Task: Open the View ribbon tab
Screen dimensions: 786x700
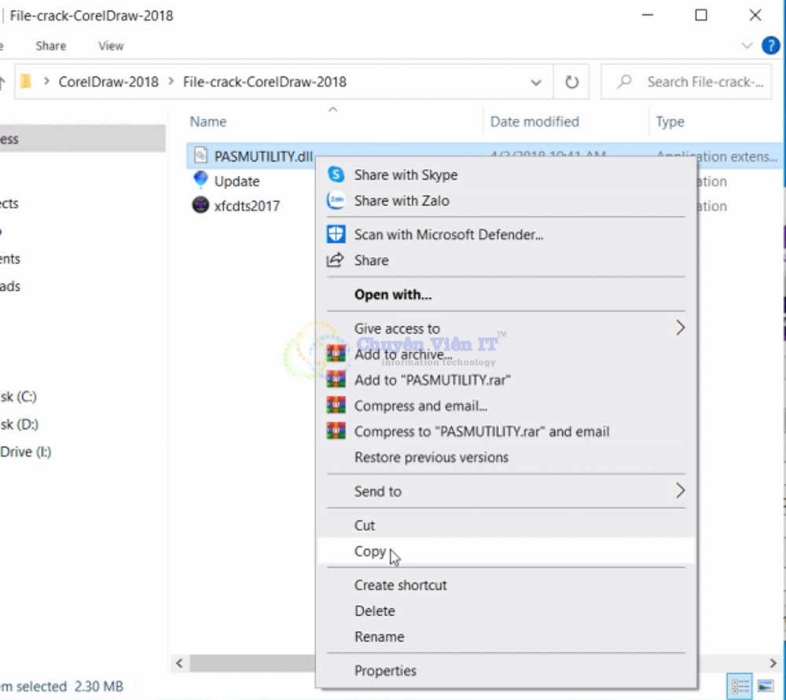Action: (x=111, y=46)
